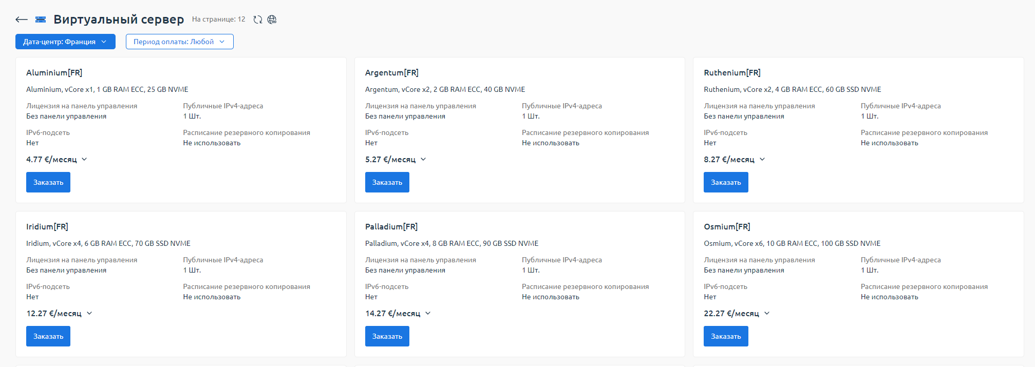Order the Argentum[FR] plan

click(387, 182)
